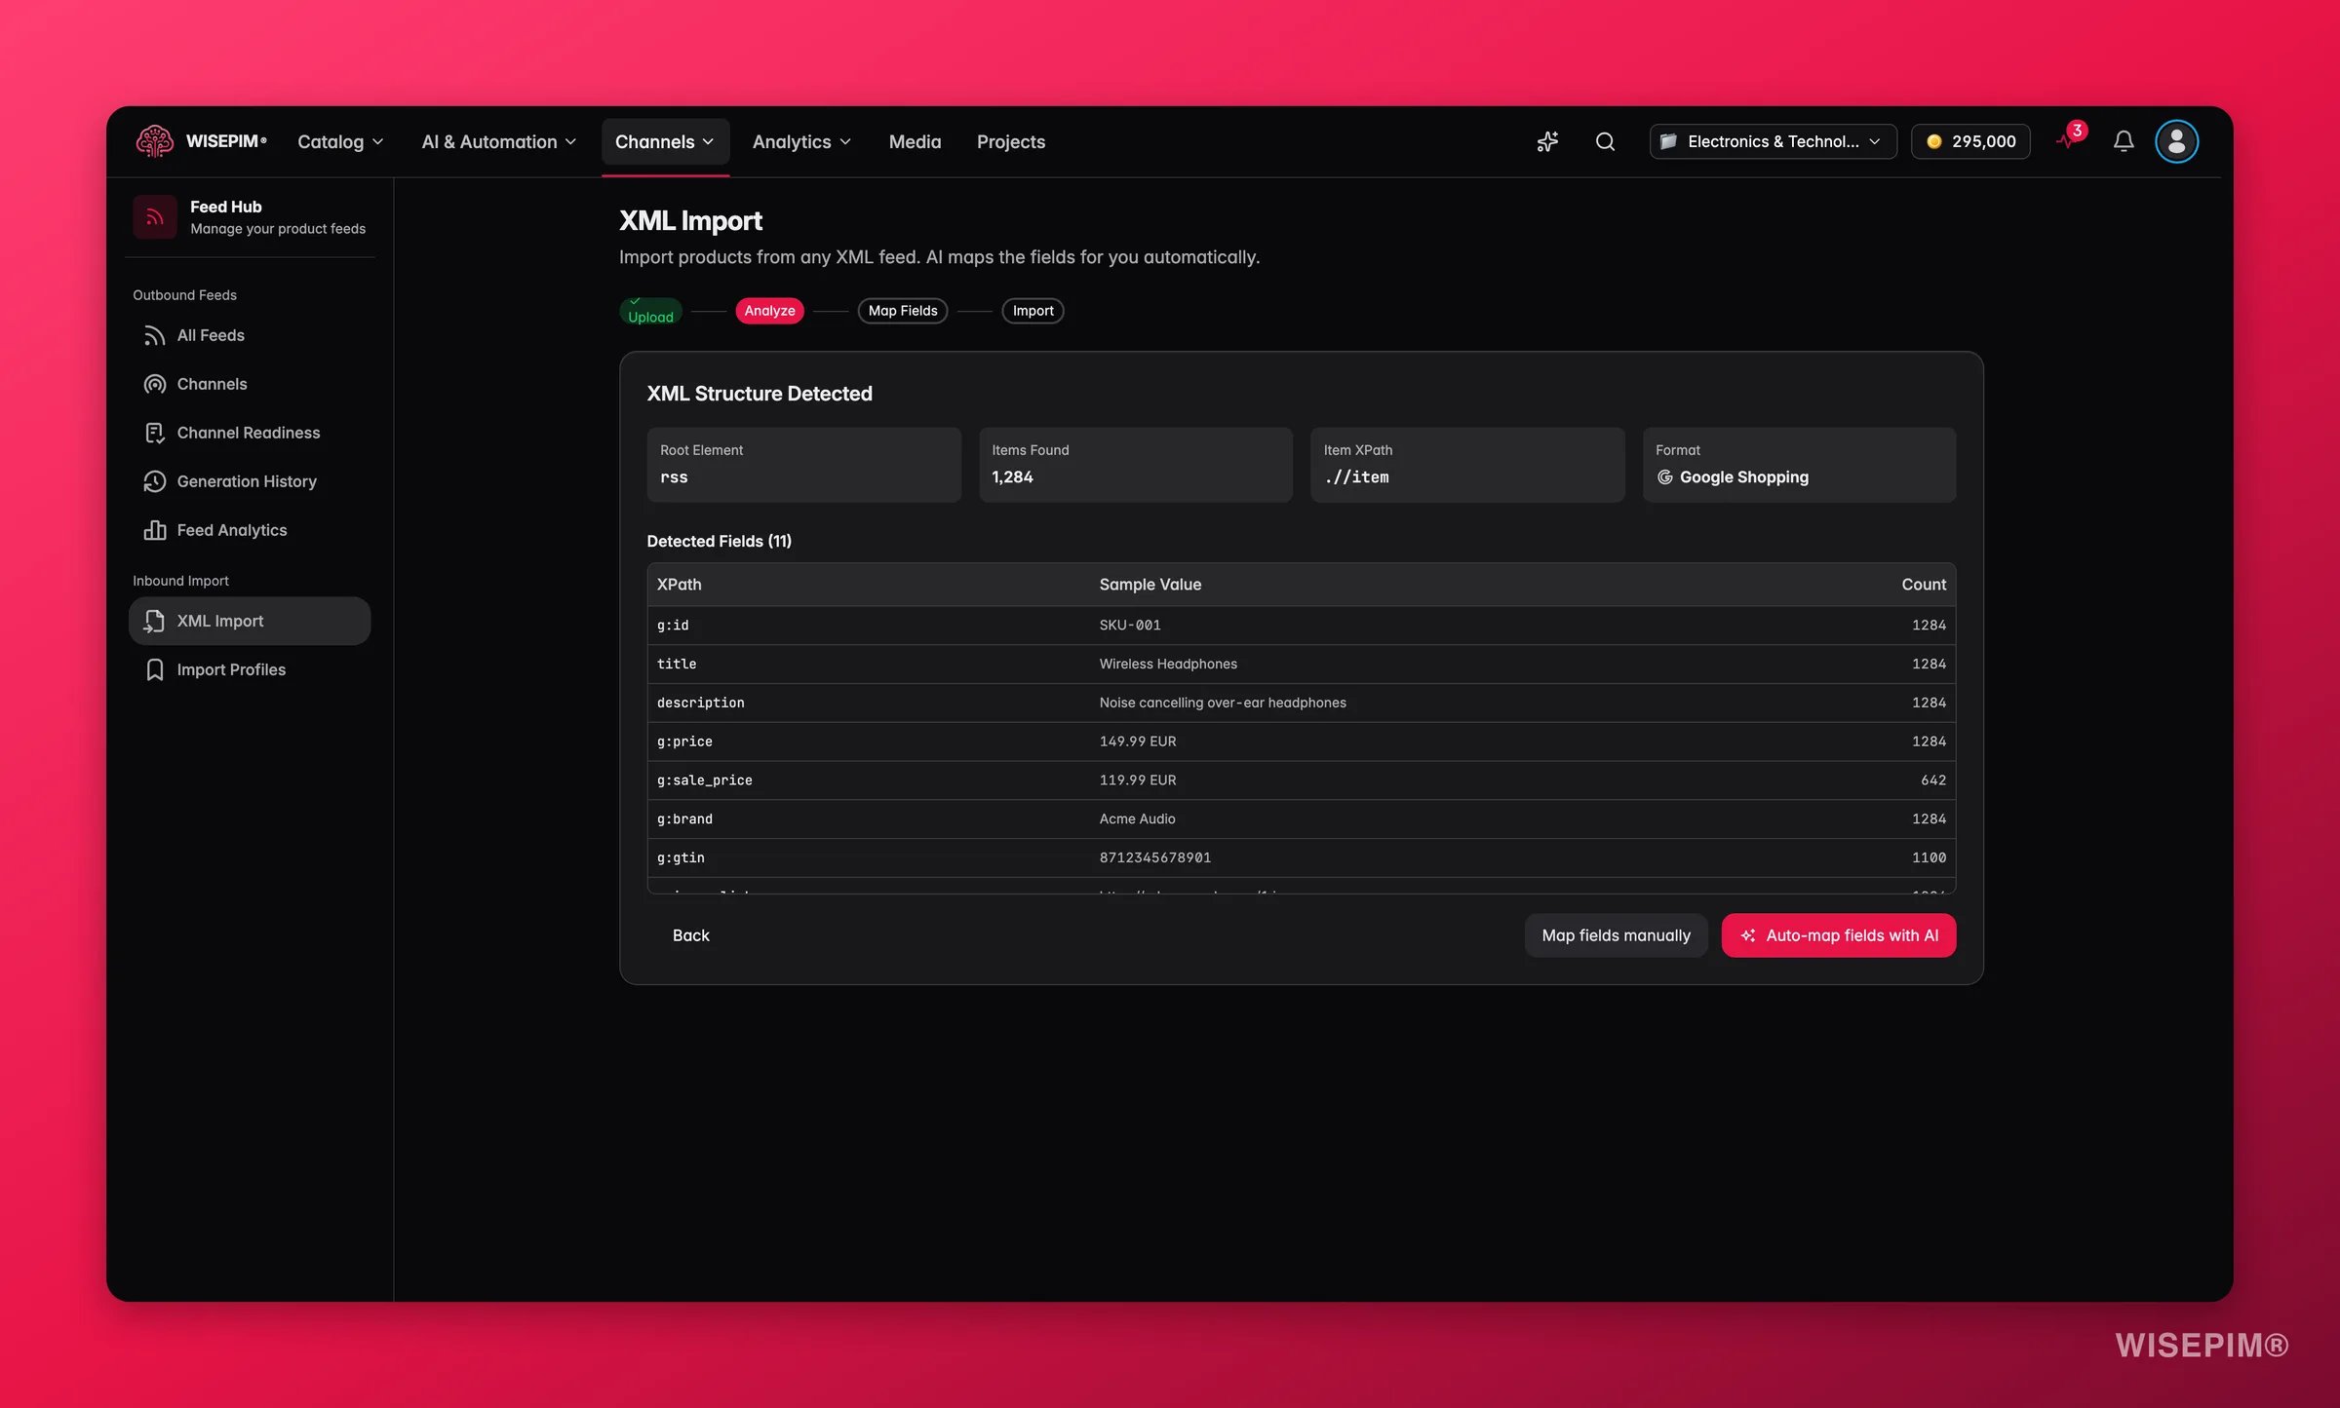2340x1408 pixels.
Task: Select the Map Fields step pill
Action: tap(902, 311)
